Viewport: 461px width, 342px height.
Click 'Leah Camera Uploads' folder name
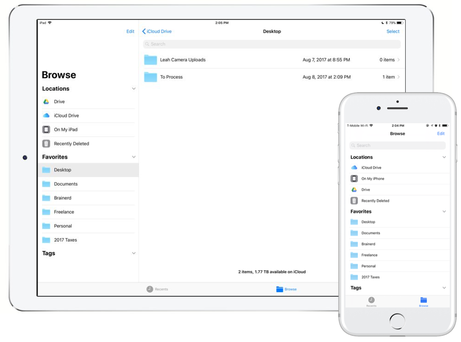coord(183,60)
